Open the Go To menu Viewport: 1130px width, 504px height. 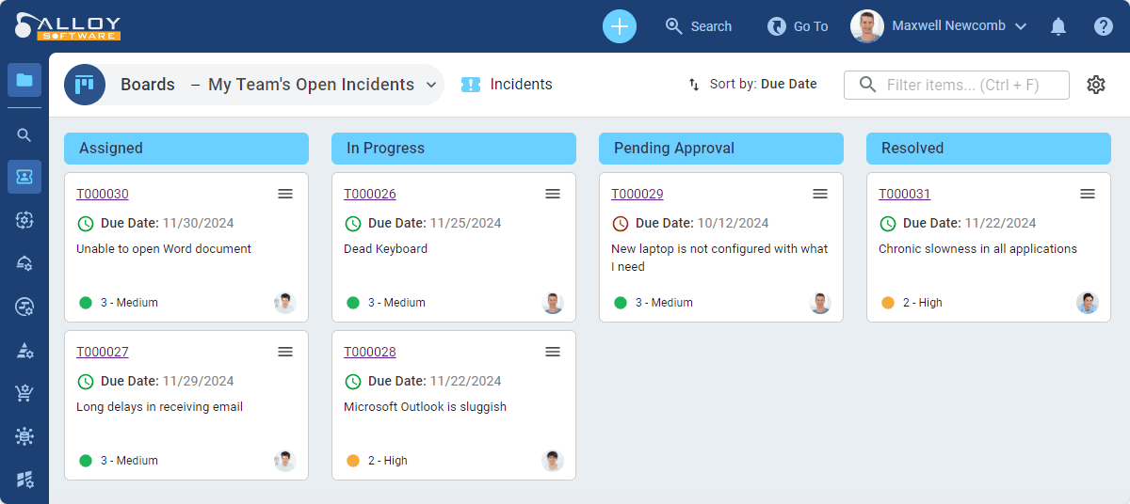click(798, 26)
